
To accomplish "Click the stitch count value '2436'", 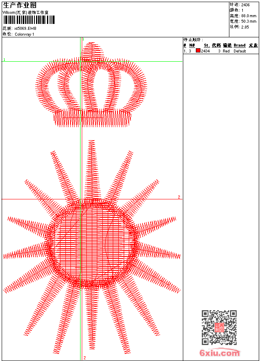I will click(x=245, y=5).
